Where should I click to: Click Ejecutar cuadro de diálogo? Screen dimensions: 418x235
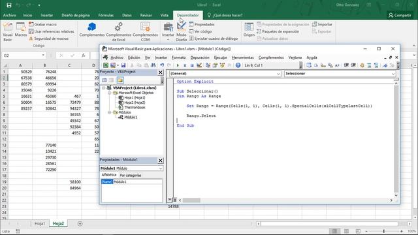214,39
